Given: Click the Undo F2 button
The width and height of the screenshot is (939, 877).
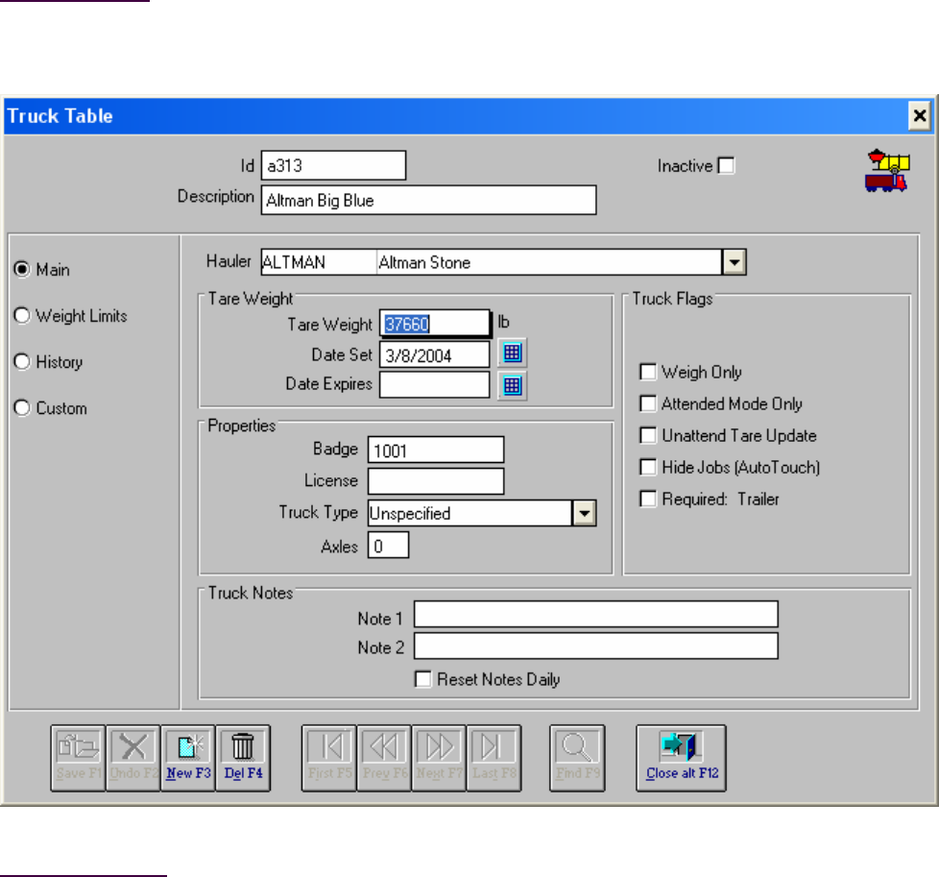Looking at the screenshot, I should click(x=132, y=748).
